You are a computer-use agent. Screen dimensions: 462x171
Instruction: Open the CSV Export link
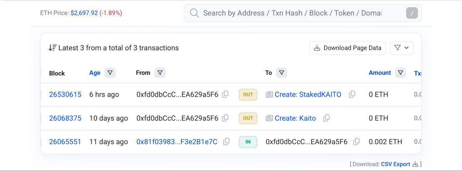[x=396, y=164]
